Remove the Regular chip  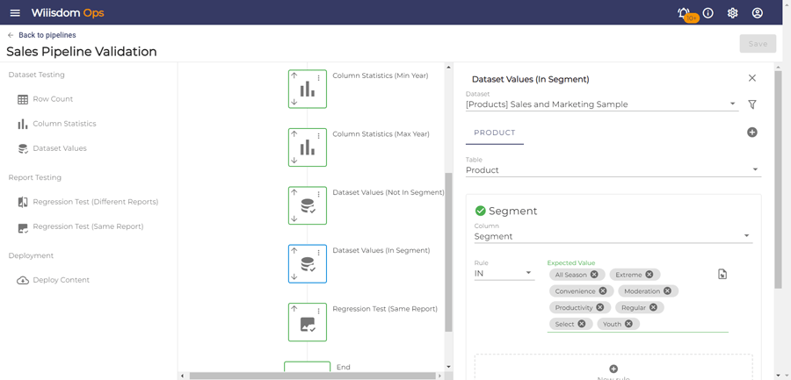coord(653,307)
